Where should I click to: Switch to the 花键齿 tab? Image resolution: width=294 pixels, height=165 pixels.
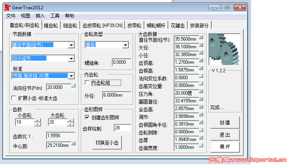178,26
